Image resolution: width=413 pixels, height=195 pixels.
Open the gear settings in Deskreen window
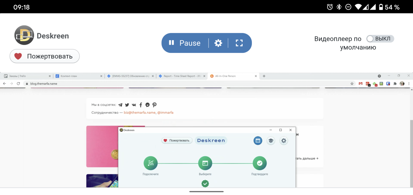pyautogui.click(x=284, y=140)
